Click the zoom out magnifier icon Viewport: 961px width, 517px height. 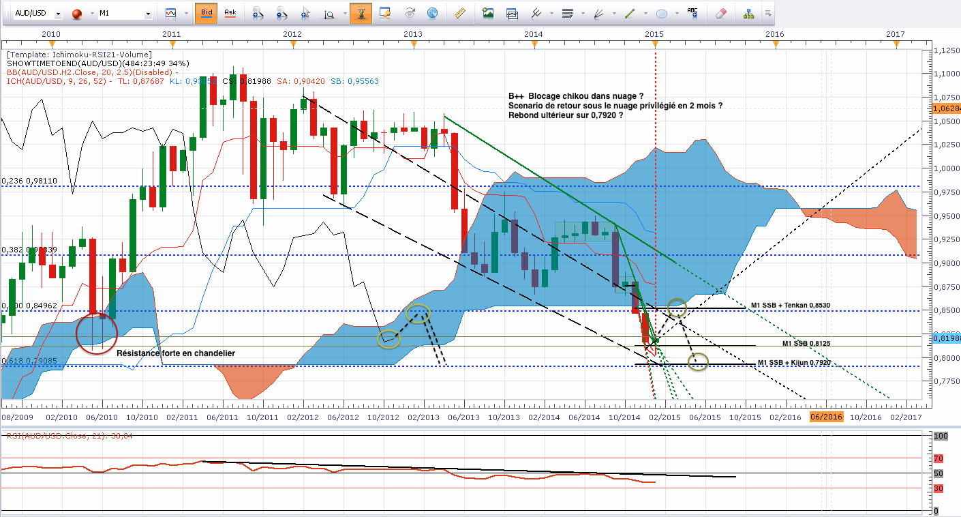click(x=282, y=14)
